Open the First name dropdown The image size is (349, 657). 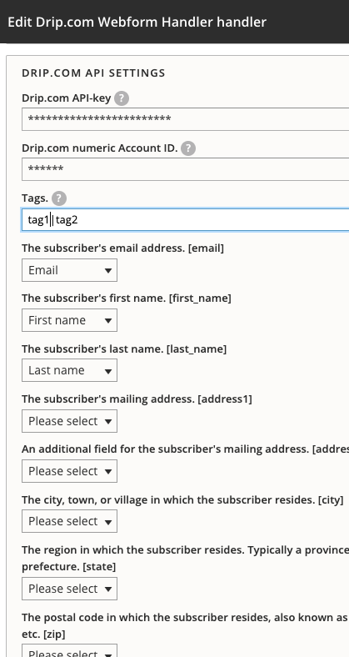69,320
